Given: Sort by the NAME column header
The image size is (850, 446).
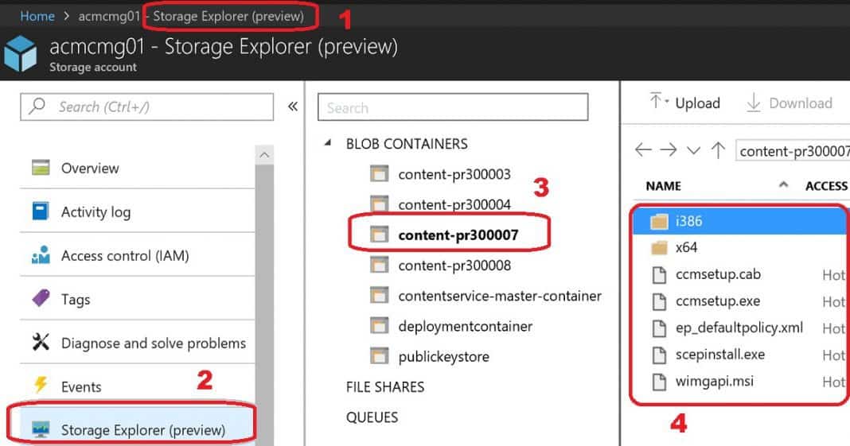Looking at the screenshot, I should tap(663, 186).
